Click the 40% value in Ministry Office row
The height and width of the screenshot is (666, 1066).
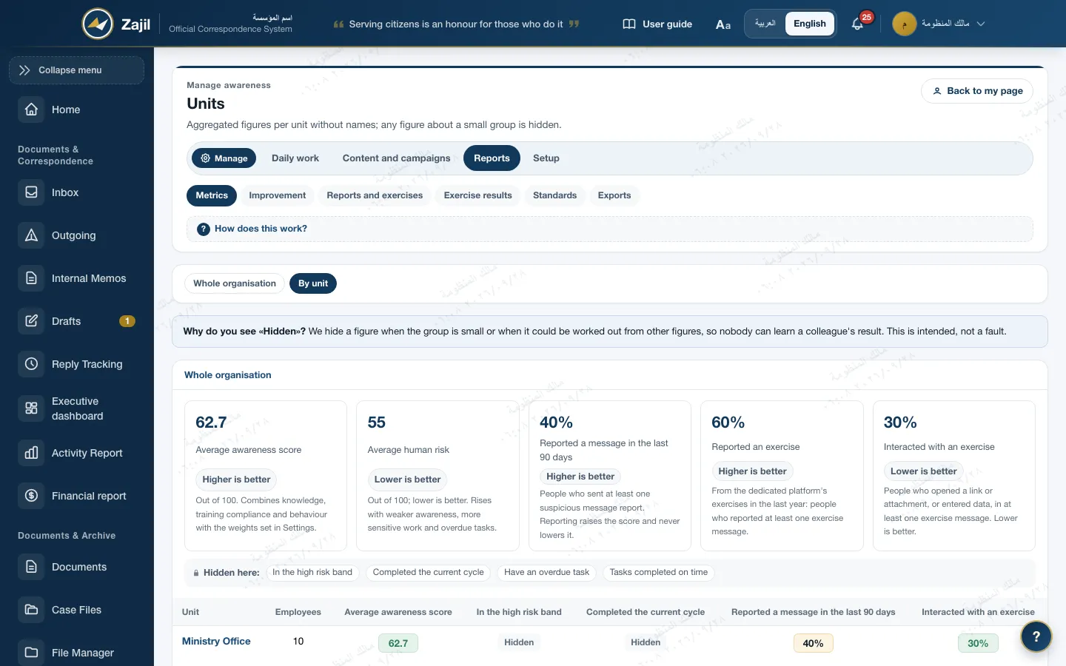(x=813, y=643)
